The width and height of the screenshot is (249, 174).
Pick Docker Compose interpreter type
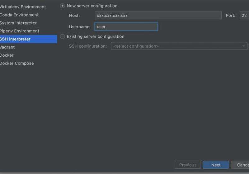(x=17, y=63)
